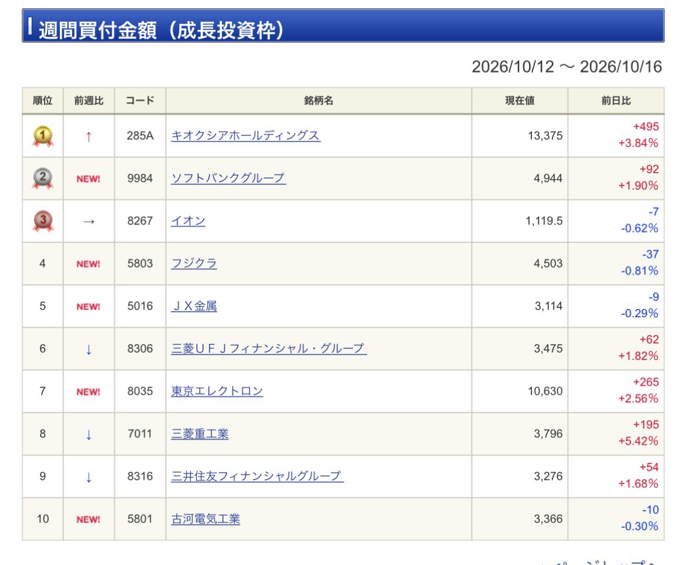This screenshot has width=687, height=565.
Task: Open 三菱ＵＦＪフィナンシャル・グループ link
Action: click(268, 348)
